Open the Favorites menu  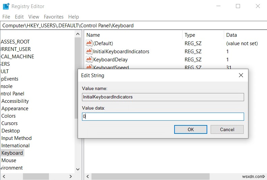54,17
